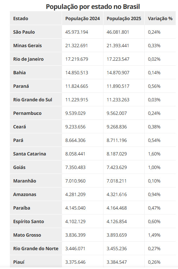This screenshot has height=269, width=178.
Task: Select the Goiás row label
Action: point(19,167)
